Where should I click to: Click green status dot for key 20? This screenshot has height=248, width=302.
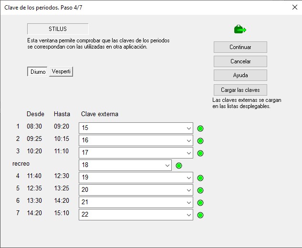point(200,190)
